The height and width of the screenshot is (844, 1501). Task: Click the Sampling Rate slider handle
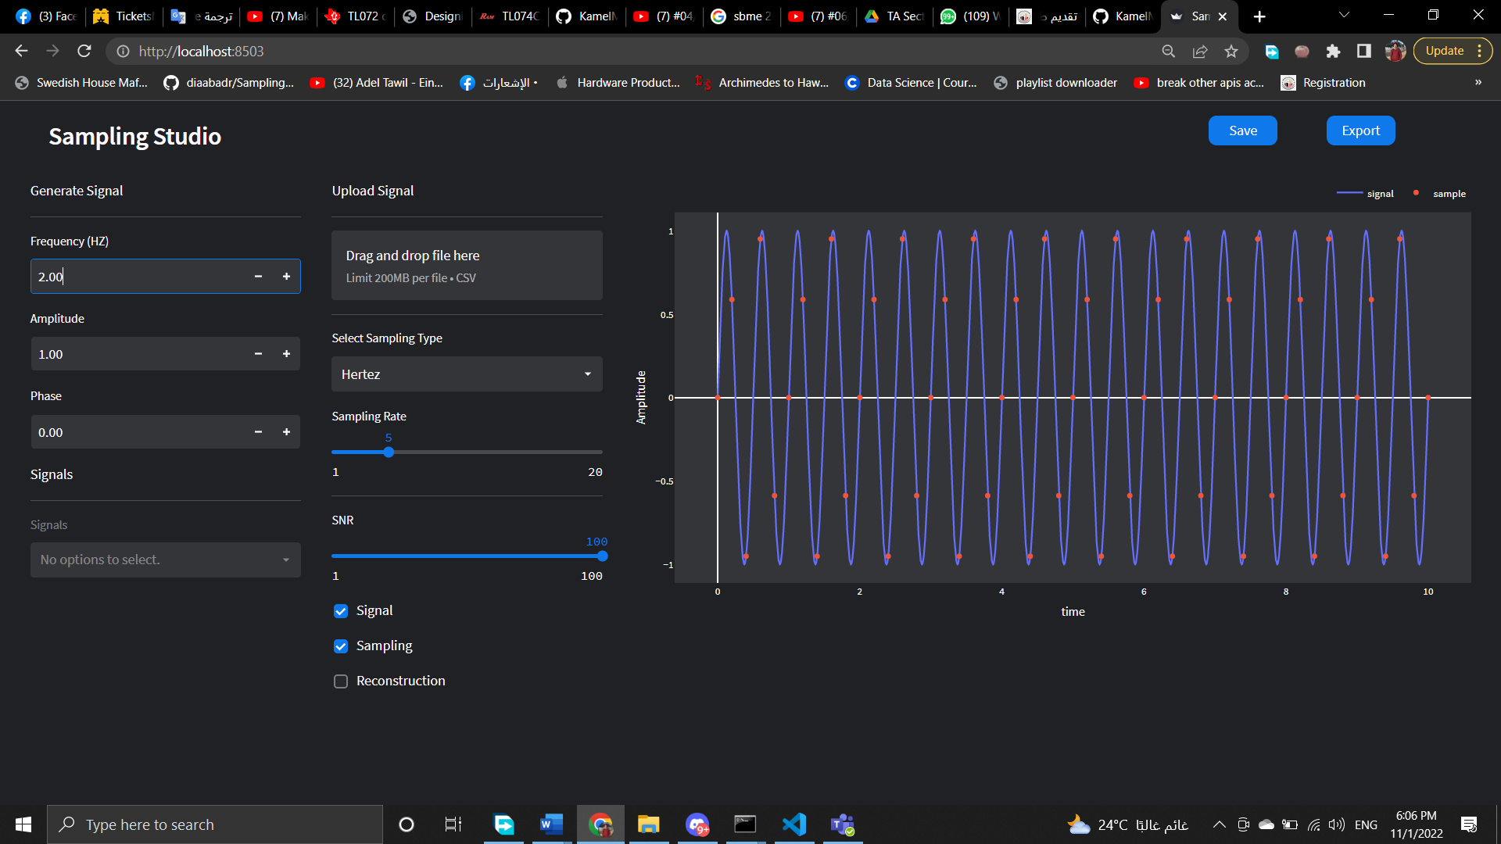(x=388, y=452)
